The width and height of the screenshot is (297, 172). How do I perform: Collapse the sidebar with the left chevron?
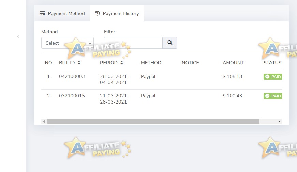pyautogui.click(x=18, y=37)
